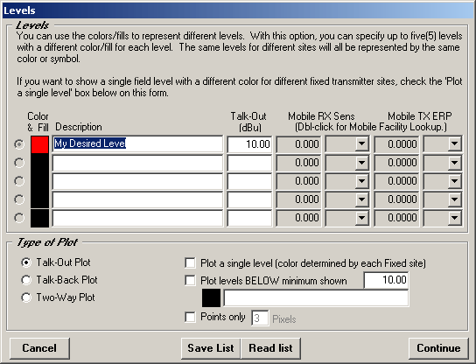
Task: Click the 'My Desired Level' description field
Action: coord(137,143)
